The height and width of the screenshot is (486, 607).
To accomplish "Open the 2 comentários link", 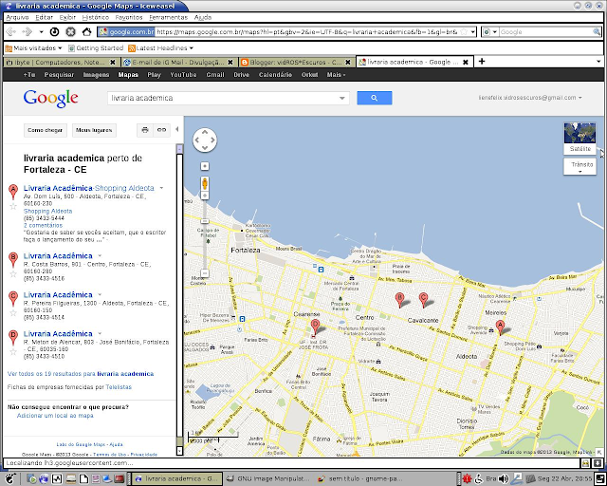I will pyautogui.click(x=43, y=225).
